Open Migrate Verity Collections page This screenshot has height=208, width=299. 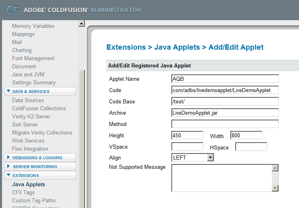click(42, 132)
